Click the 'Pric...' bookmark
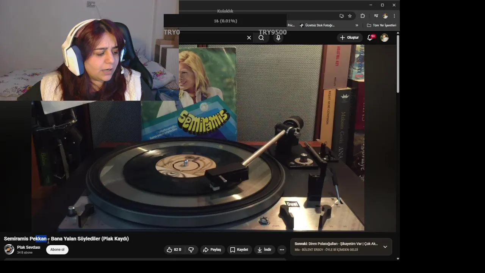 pos(291,25)
